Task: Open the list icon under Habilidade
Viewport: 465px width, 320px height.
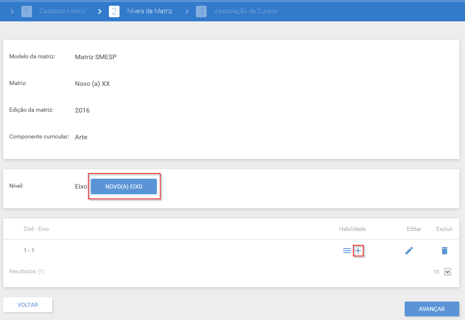Action: coord(347,251)
